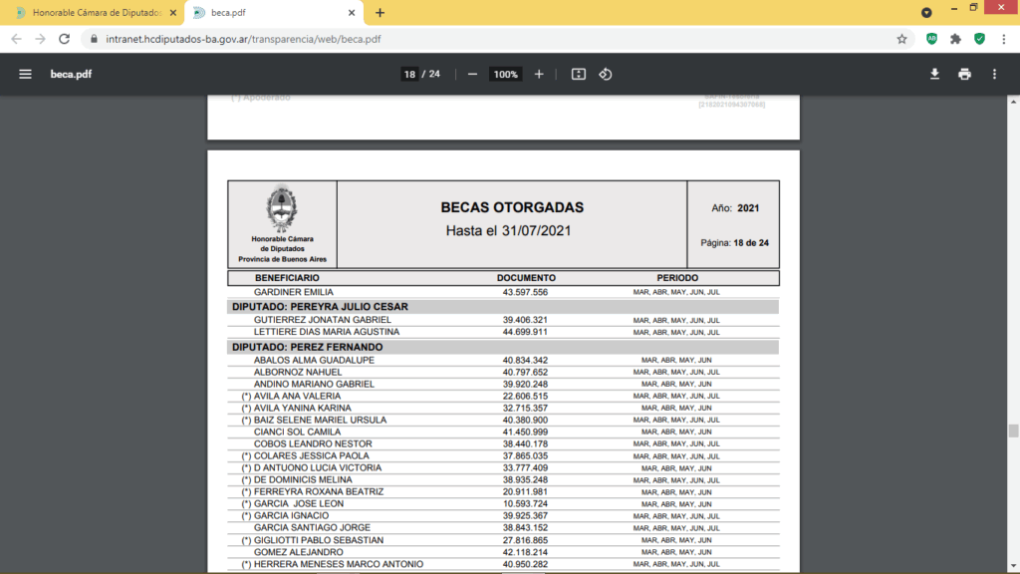Click the Honorable Cámara coat of arms

(x=282, y=208)
